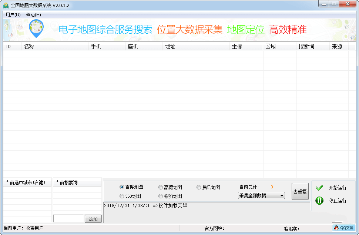Click 停止运行 label

click(x=338, y=201)
